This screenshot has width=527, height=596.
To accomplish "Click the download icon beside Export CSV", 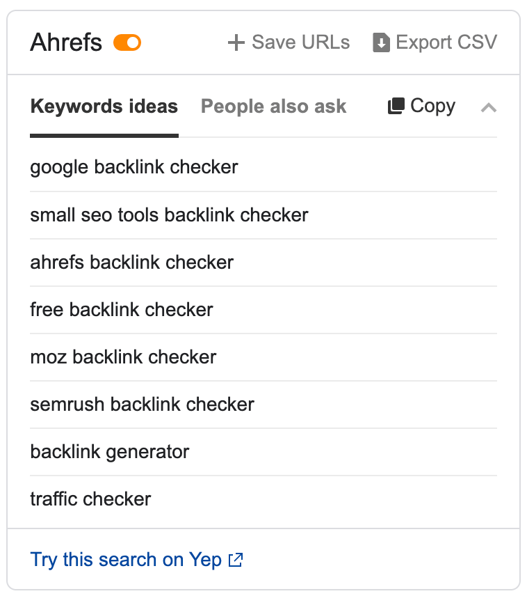I will pyautogui.click(x=381, y=42).
